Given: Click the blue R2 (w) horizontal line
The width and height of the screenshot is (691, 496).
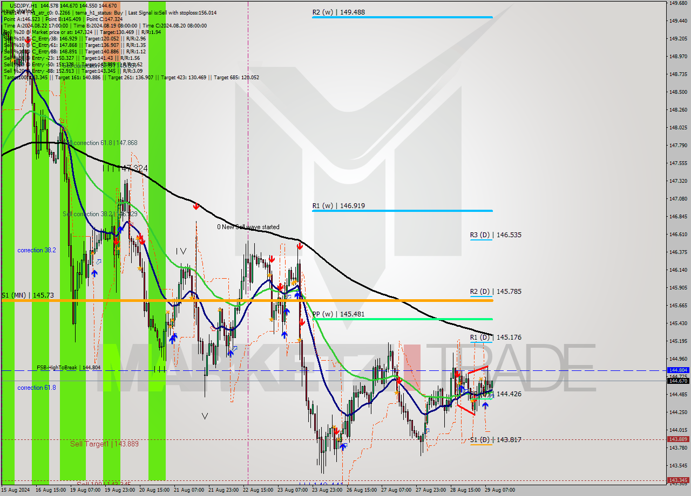Looking at the screenshot, I should [402, 17].
